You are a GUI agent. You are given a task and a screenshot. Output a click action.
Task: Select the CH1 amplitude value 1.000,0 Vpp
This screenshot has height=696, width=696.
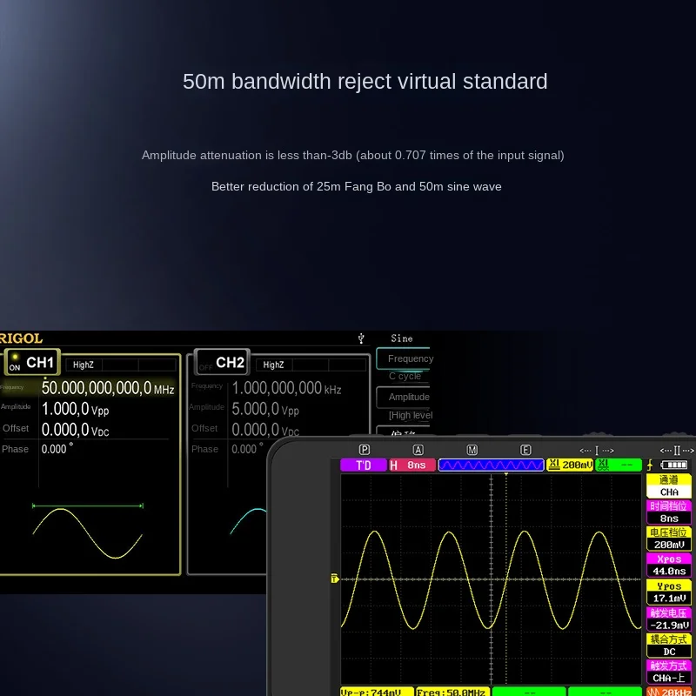[x=75, y=409]
